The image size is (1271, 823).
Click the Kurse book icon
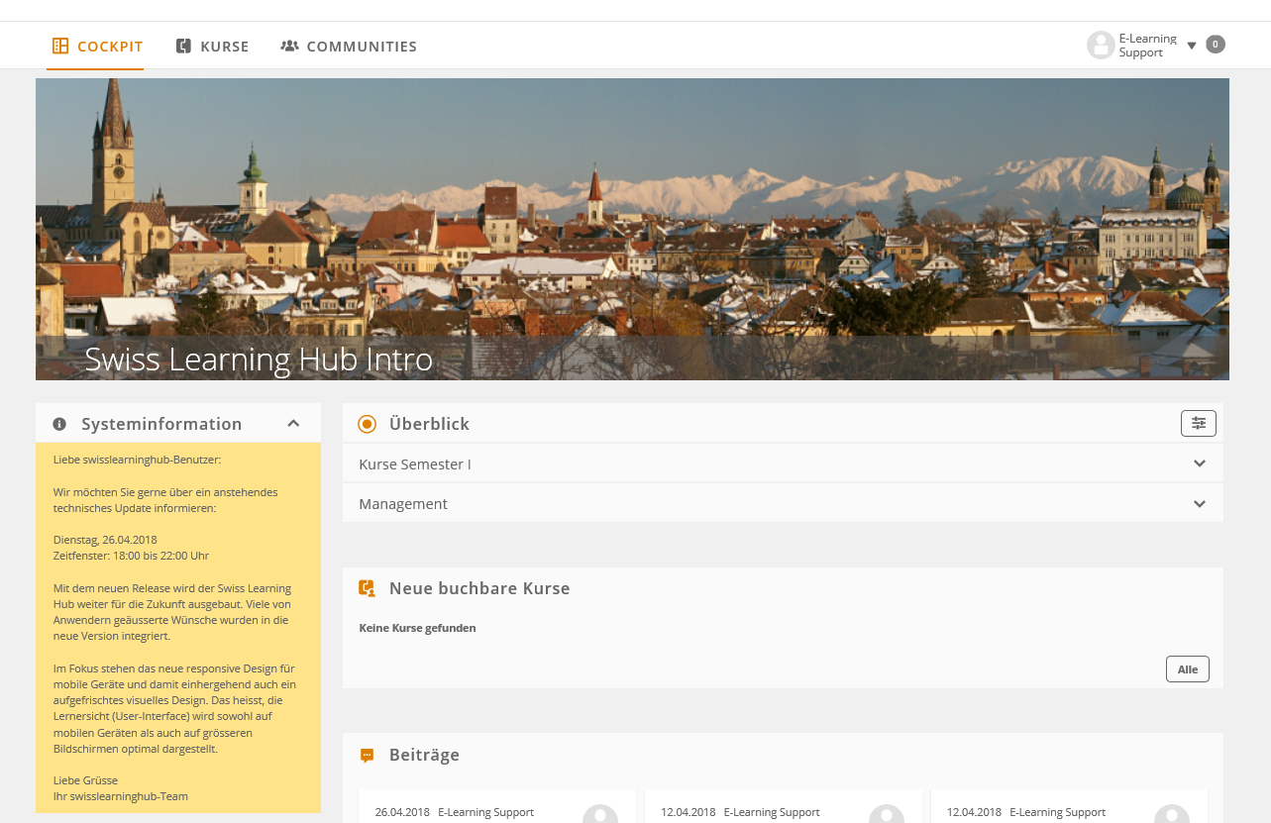pos(183,47)
